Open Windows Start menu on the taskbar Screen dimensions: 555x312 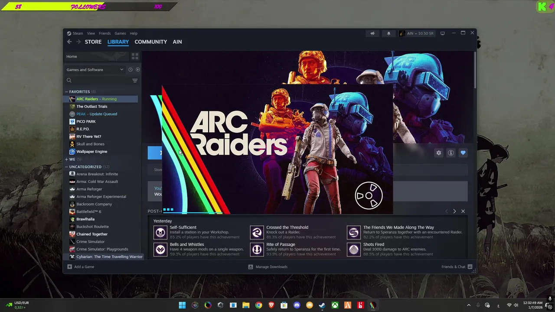point(182,305)
